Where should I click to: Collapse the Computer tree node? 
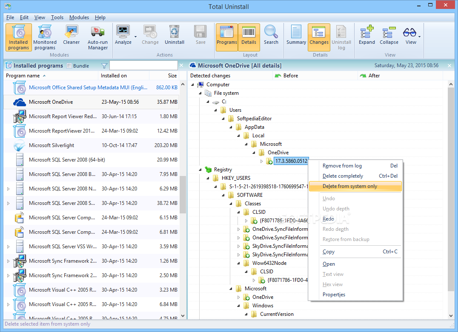tap(192, 85)
